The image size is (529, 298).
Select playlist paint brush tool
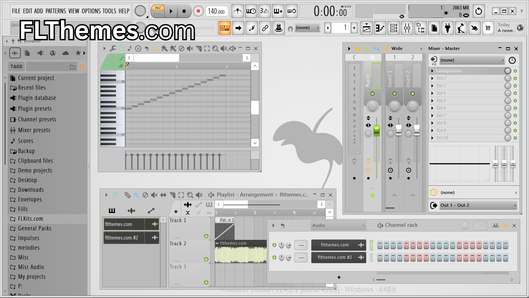pyautogui.click(x=136, y=195)
